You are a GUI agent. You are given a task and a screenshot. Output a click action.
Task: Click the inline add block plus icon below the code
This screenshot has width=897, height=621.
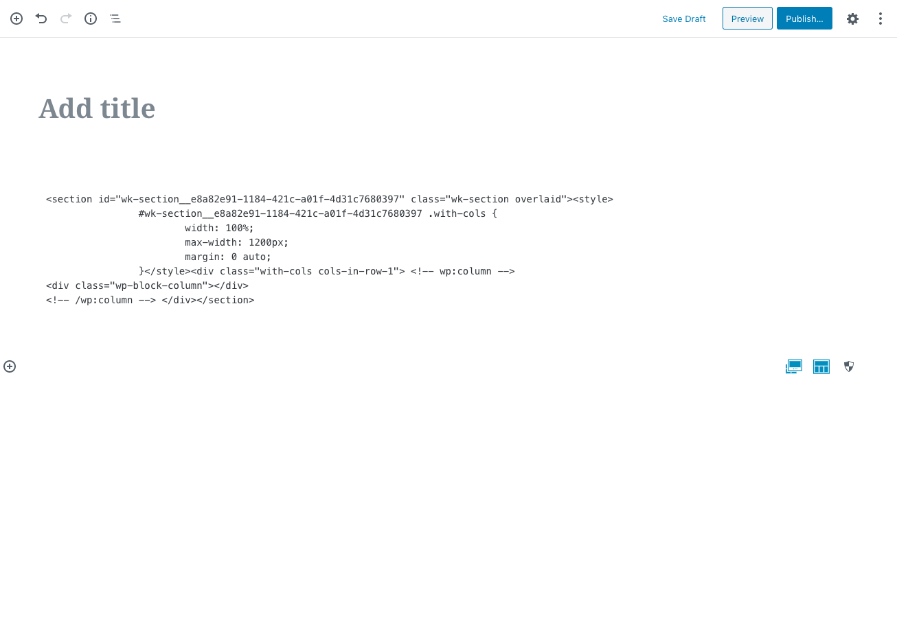pyautogui.click(x=10, y=366)
